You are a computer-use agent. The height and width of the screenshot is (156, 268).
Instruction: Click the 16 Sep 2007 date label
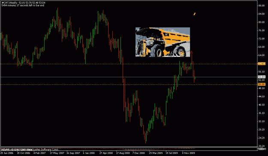(x=73, y=153)
